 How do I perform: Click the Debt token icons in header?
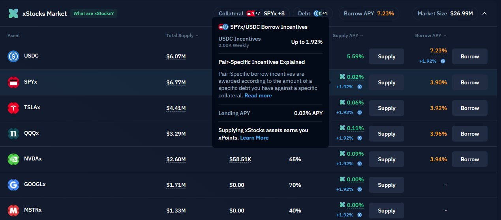point(320,13)
